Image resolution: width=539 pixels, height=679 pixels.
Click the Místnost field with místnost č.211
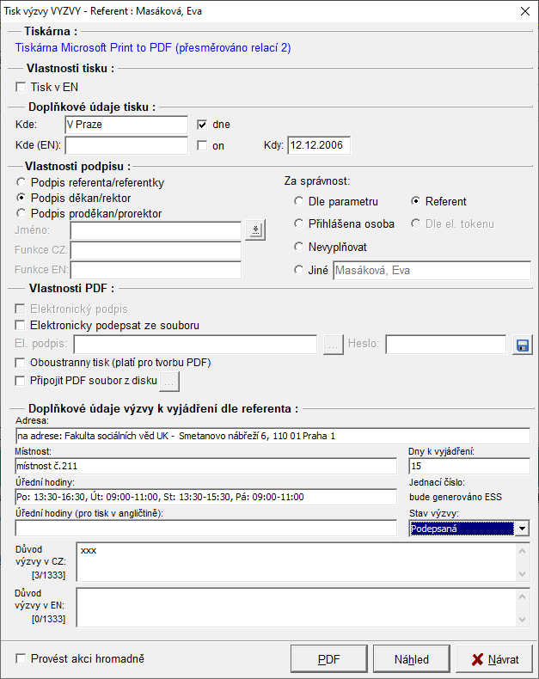[205, 467]
